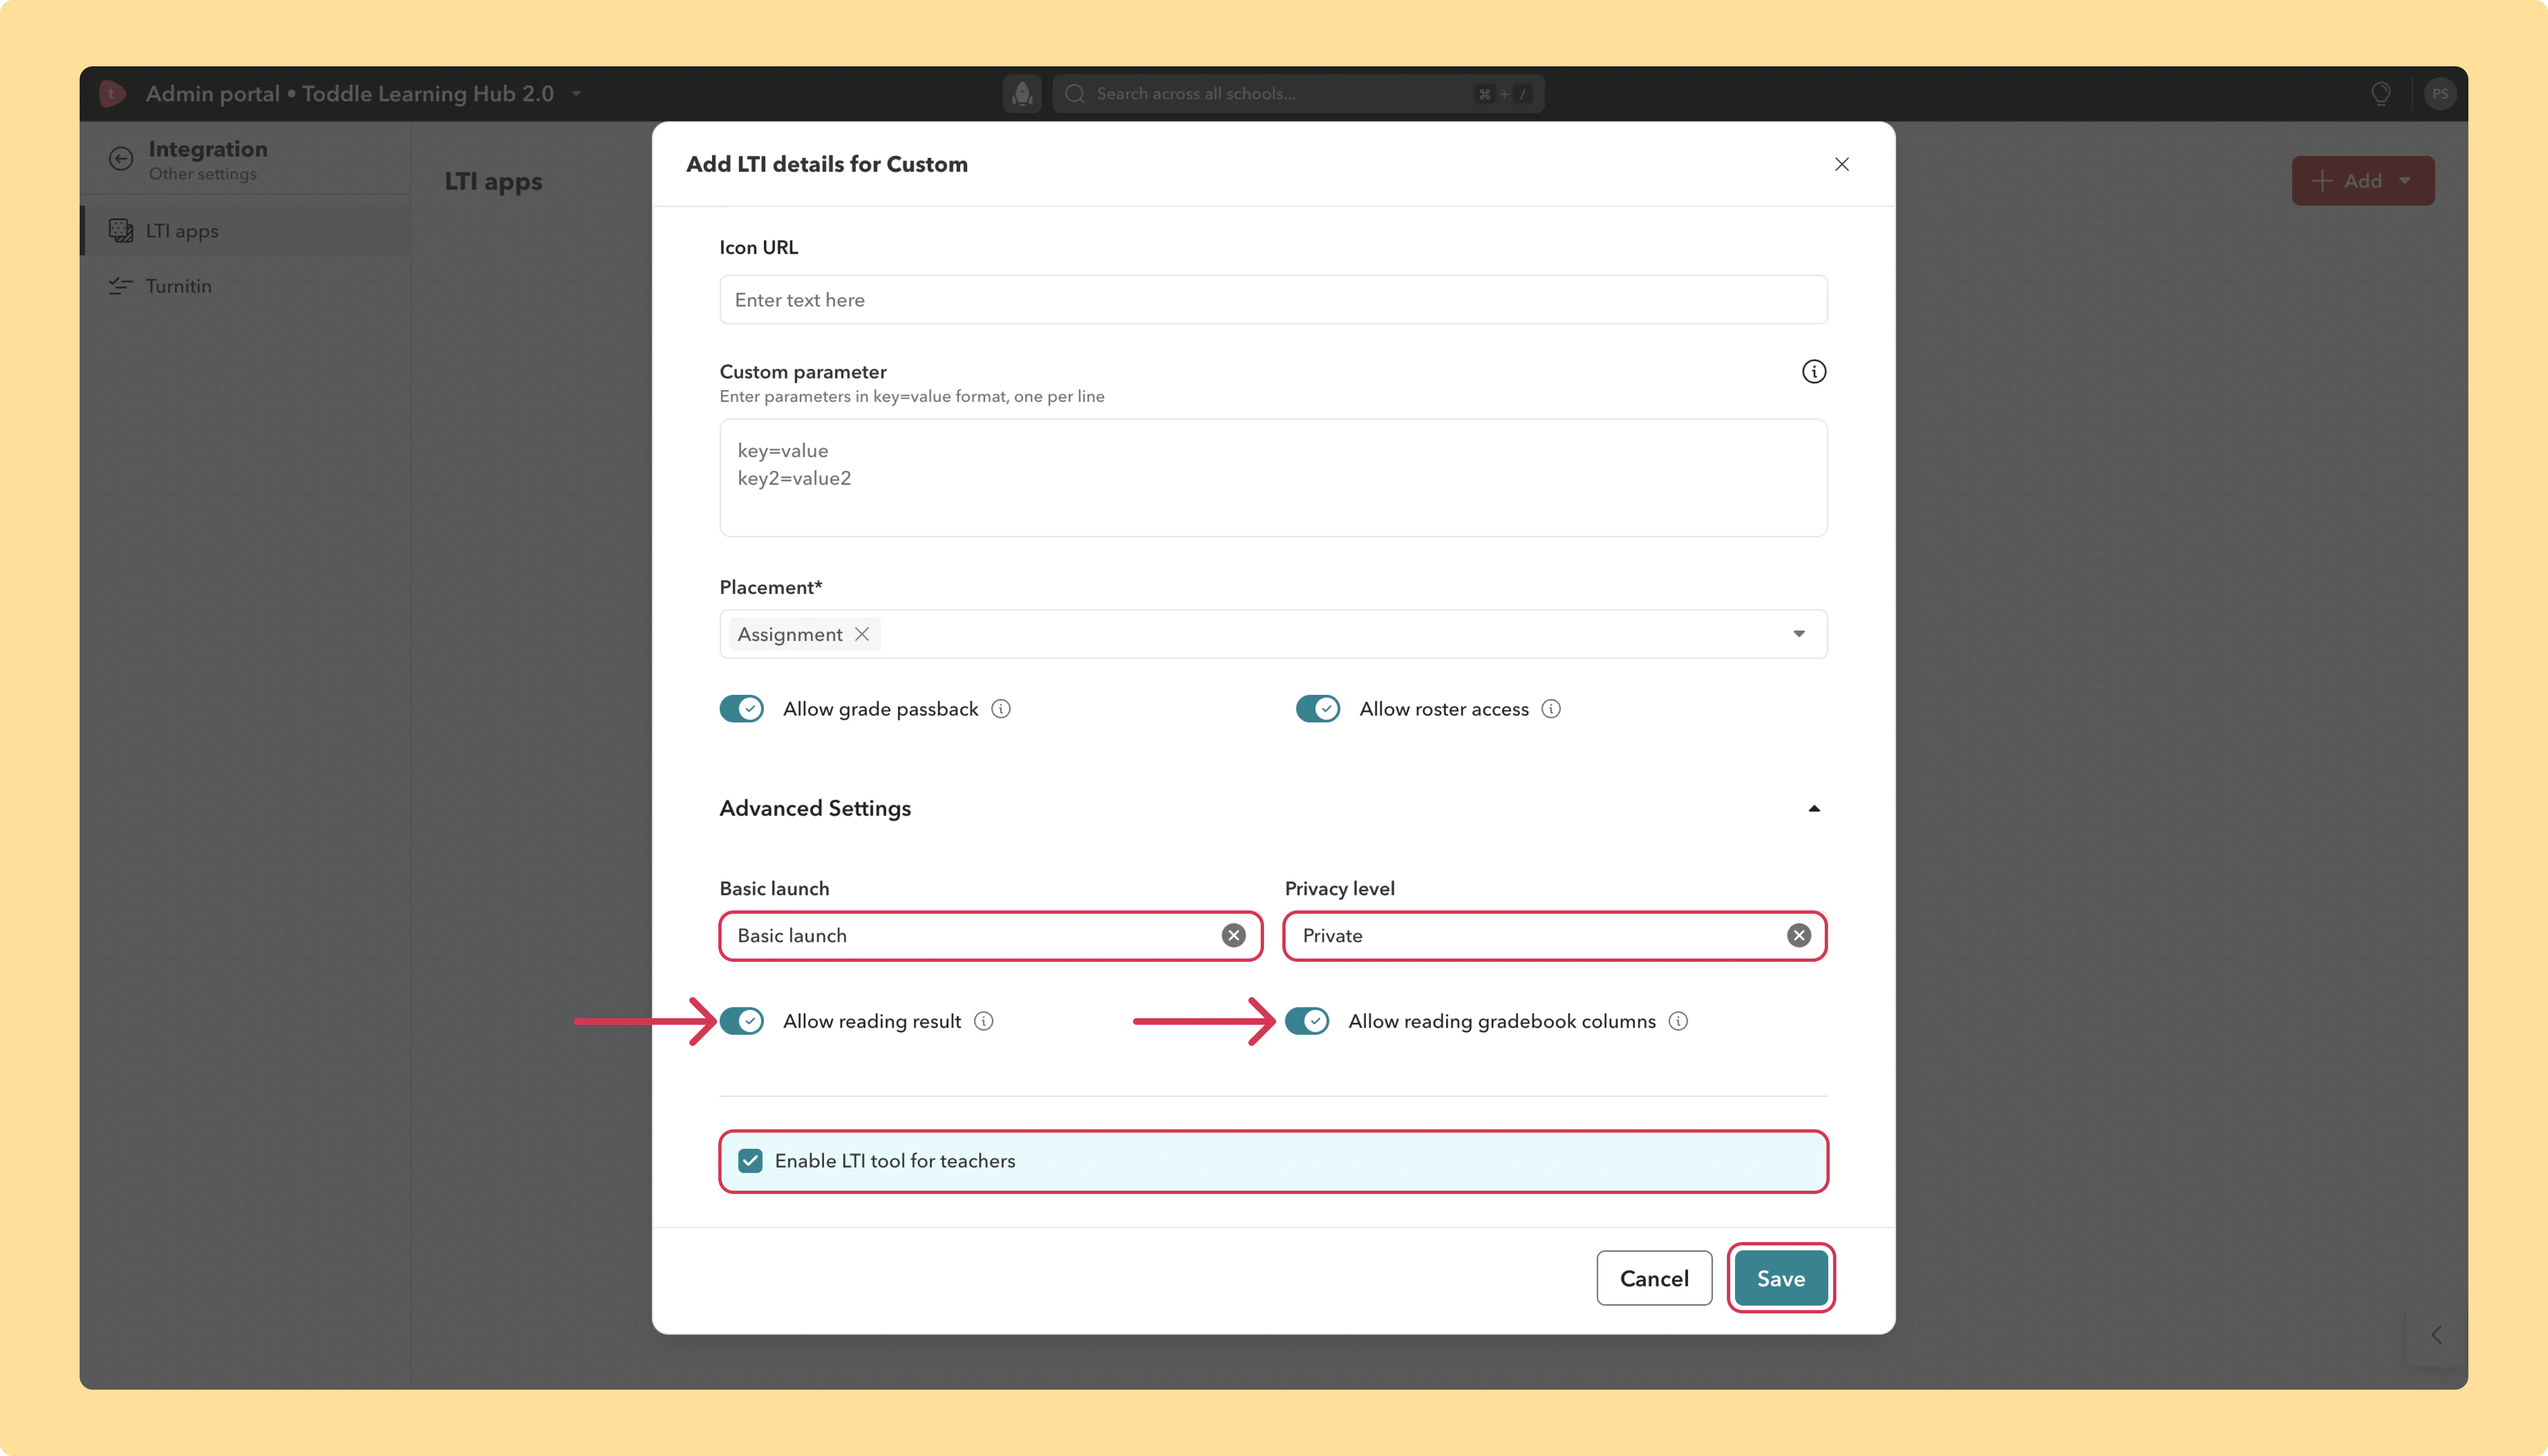Disable Allow reading result switch
The width and height of the screenshot is (2548, 1456).
[741, 1021]
